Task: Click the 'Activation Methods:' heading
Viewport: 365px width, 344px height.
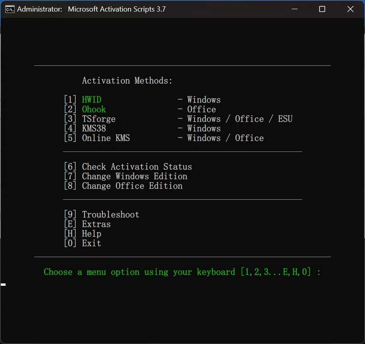Action: [x=127, y=81]
